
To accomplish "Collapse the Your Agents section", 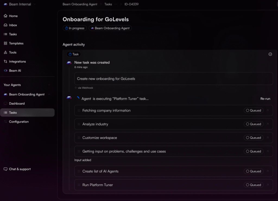I will (49, 85).
